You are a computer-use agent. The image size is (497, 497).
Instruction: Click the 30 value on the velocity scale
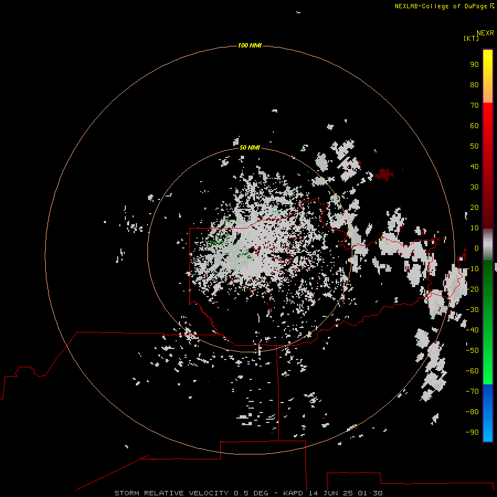tap(474, 187)
